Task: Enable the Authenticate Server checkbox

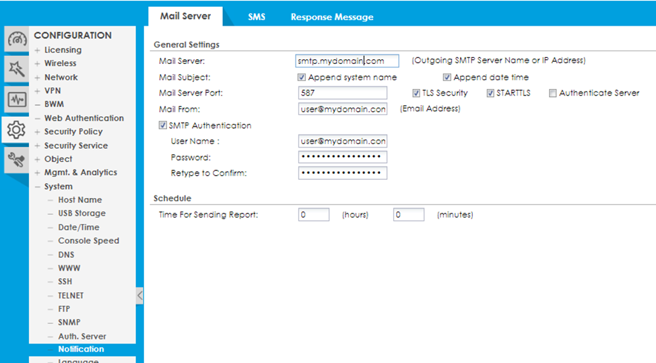Action: pos(553,93)
